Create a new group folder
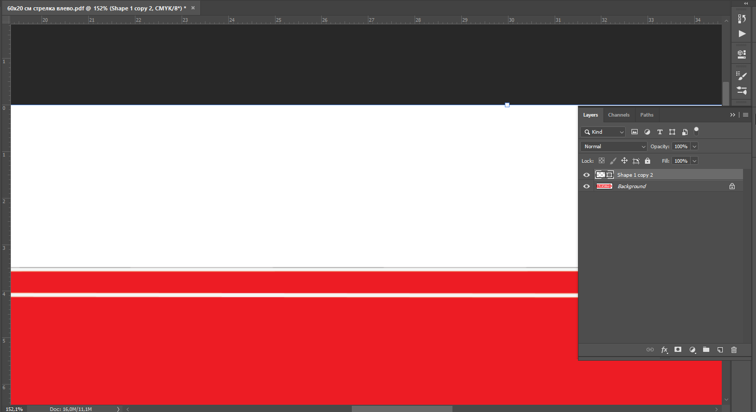756x412 pixels. pos(706,350)
